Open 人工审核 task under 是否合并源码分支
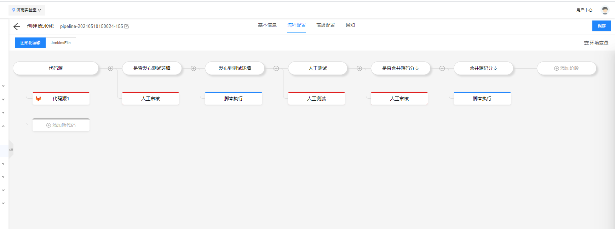The width and height of the screenshot is (615, 229). click(399, 98)
